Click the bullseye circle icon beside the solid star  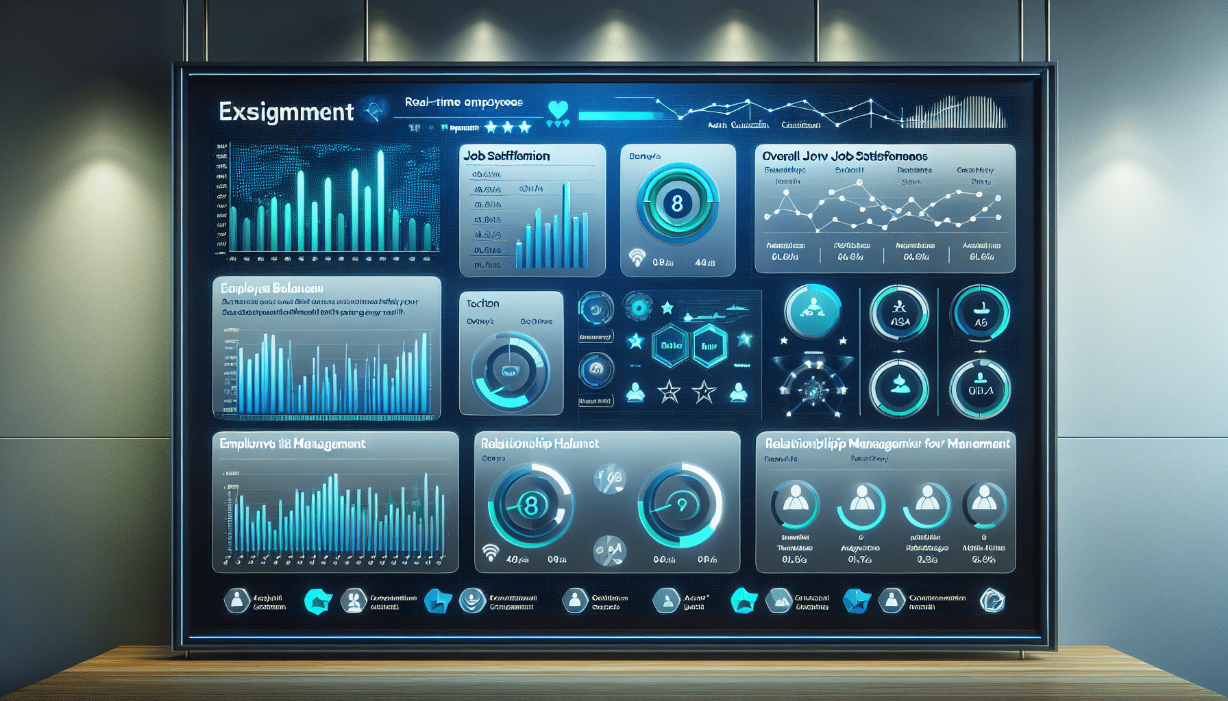click(638, 308)
